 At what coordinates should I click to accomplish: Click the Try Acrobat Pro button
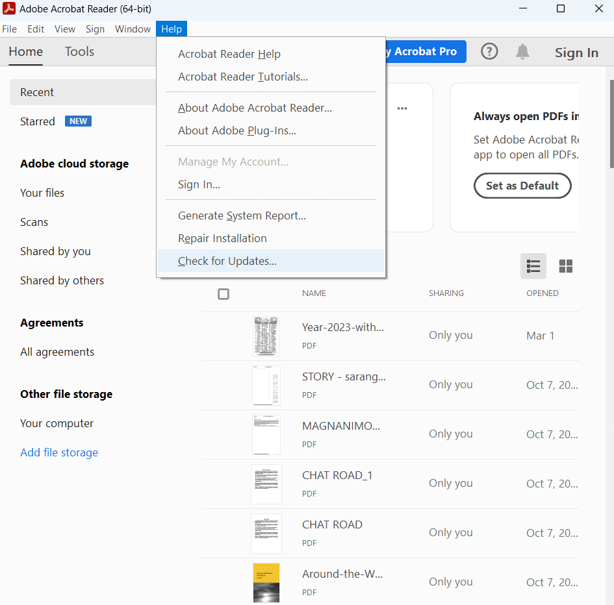pyautogui.click(x=426, y=51)
